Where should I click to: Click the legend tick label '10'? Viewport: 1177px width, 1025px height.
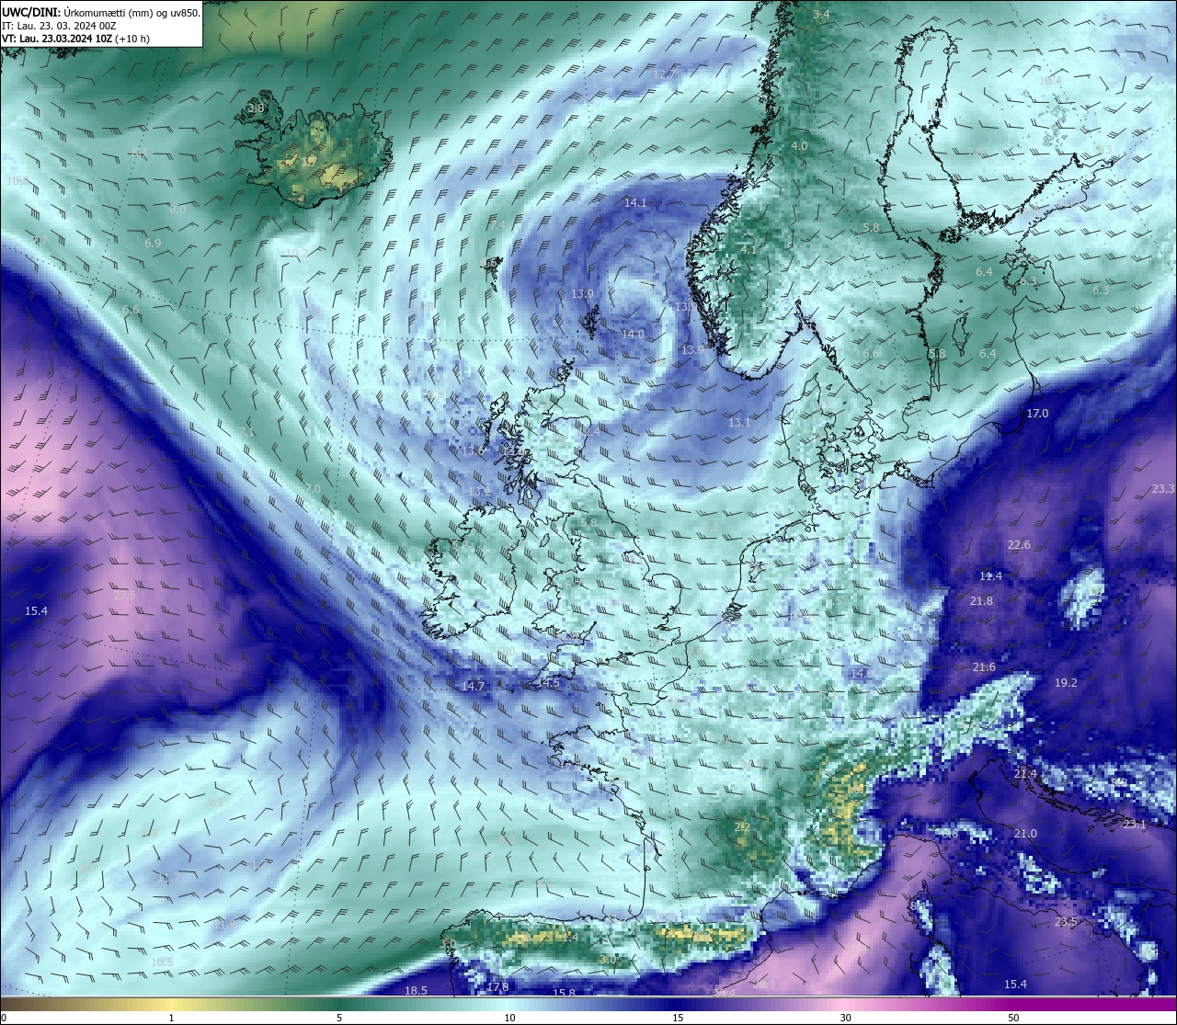[x=509, y=1018]
